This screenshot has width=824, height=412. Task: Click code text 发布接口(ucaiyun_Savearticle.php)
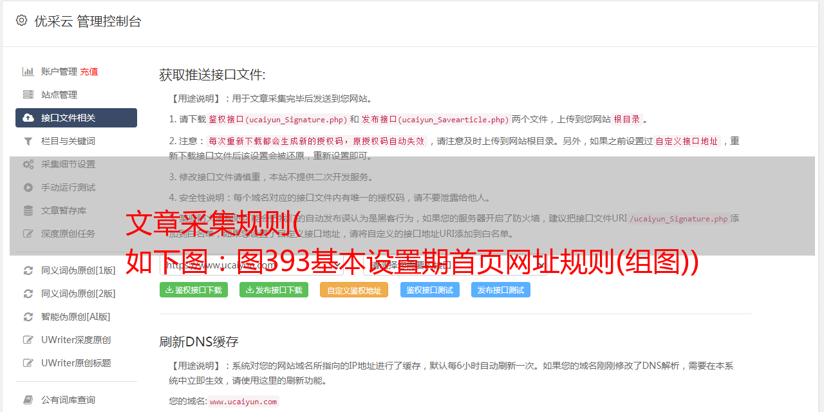(435, 119)
